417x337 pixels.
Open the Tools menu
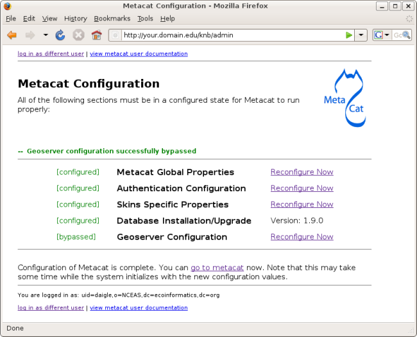click(x=145, y=19)
